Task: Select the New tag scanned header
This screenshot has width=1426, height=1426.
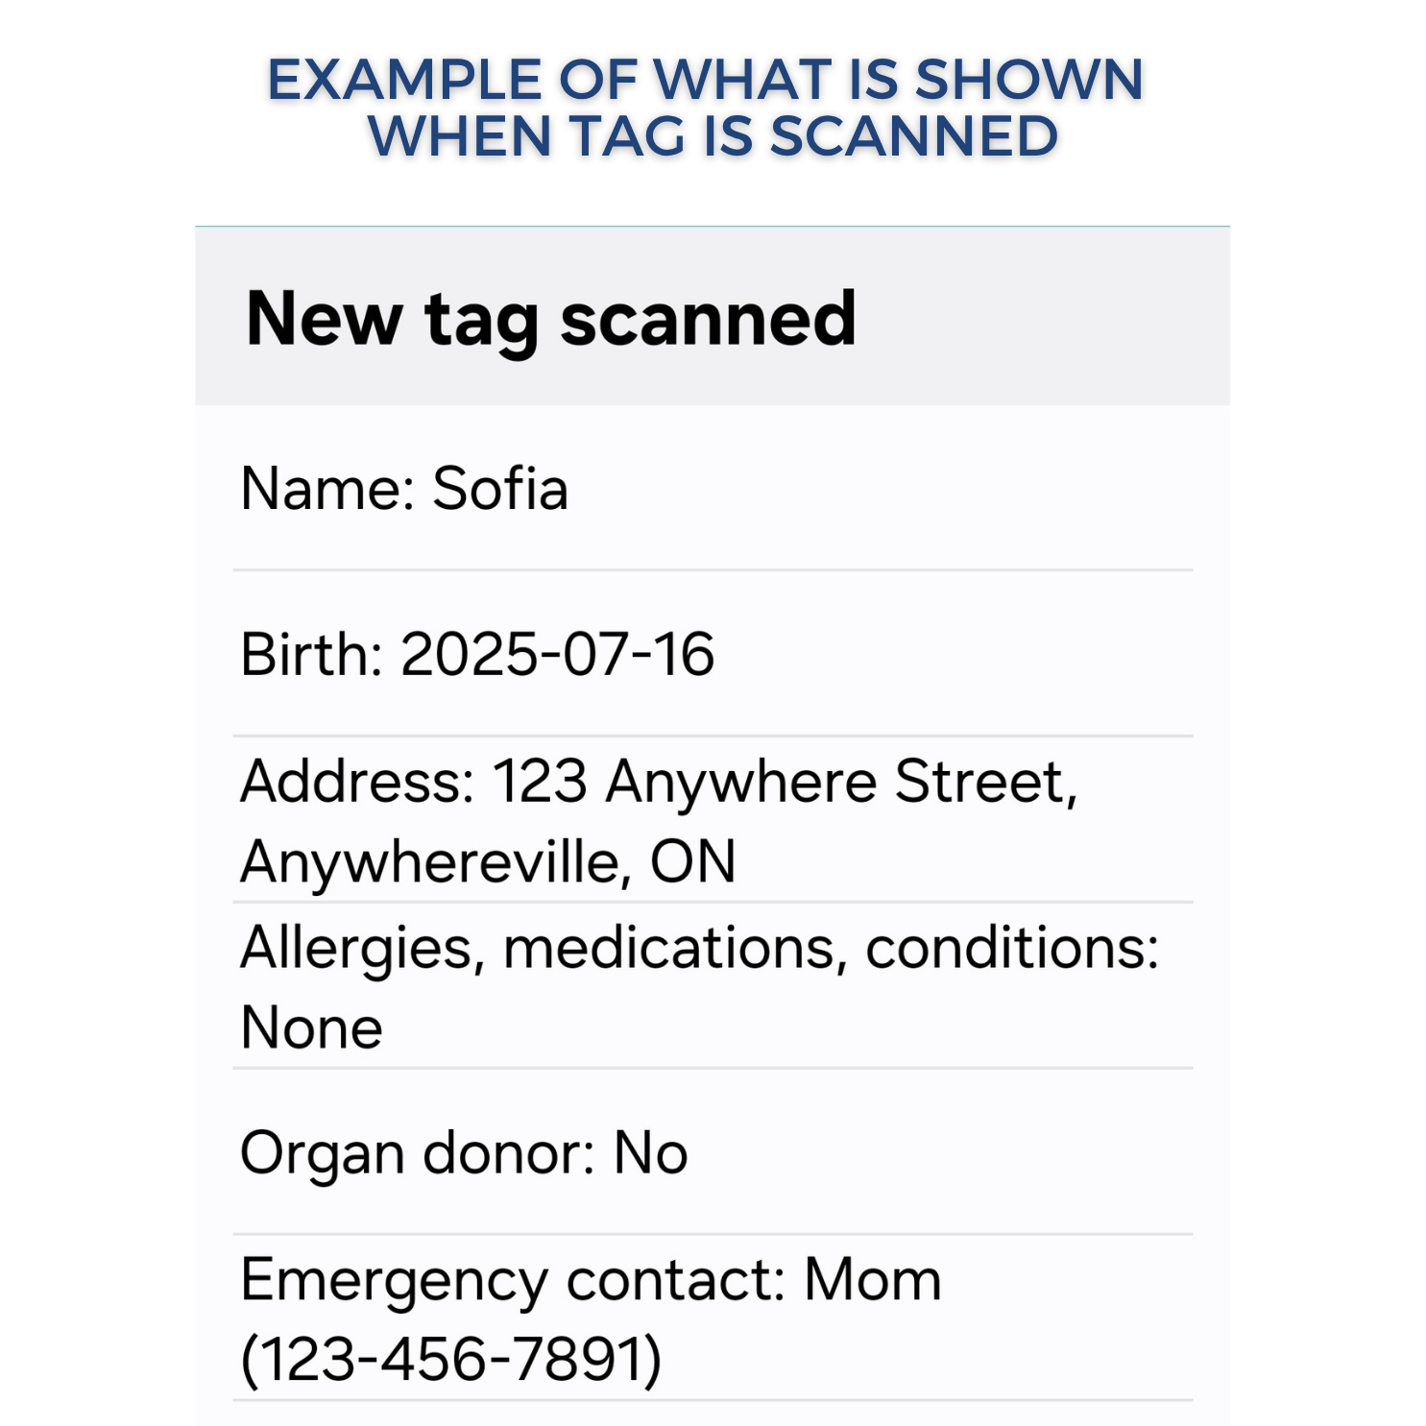Action: [712, 316]
